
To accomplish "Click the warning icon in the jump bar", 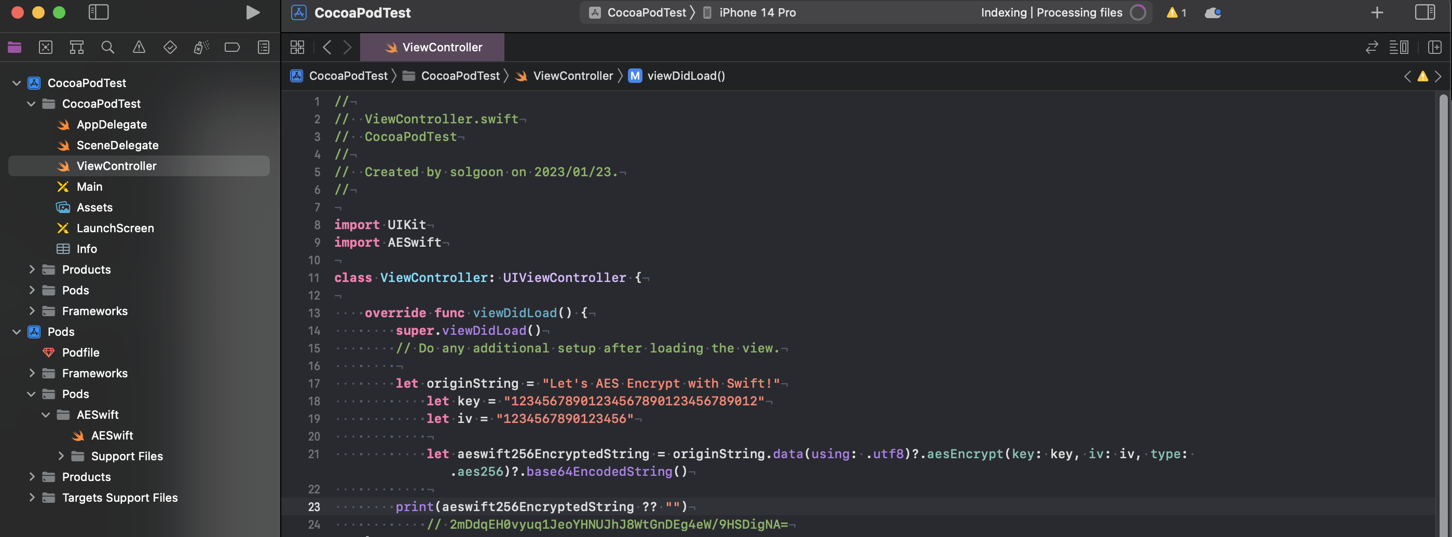I will pyautogui.click(x=1423, y=76).
